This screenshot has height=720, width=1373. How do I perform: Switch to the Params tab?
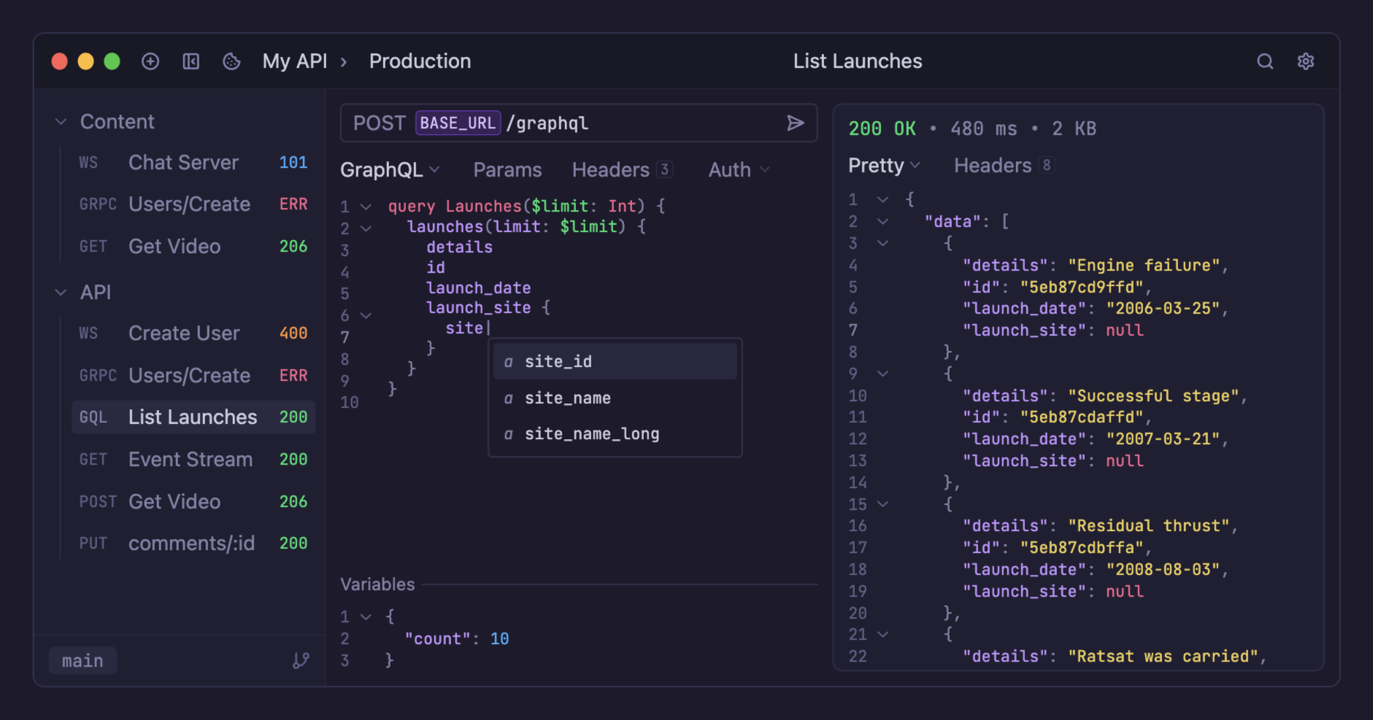507,170
